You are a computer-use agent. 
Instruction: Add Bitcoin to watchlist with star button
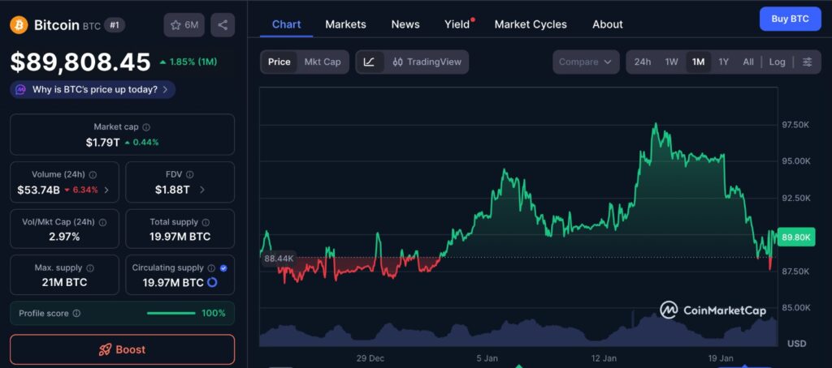184,25
